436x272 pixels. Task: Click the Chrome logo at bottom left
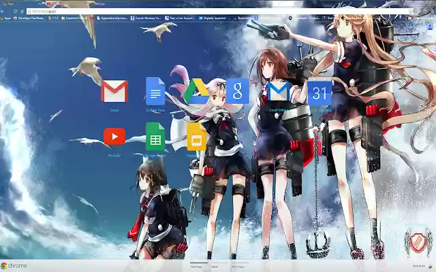click(14, 266)
